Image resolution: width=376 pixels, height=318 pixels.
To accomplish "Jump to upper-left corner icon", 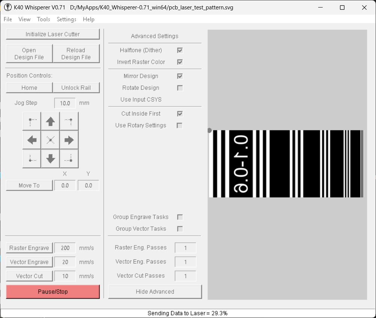I will [32, 121].
